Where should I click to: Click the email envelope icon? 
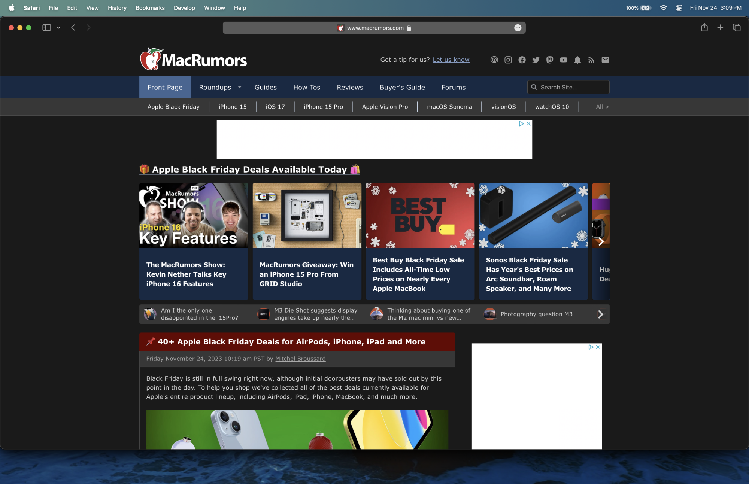(x=605, y=60)
